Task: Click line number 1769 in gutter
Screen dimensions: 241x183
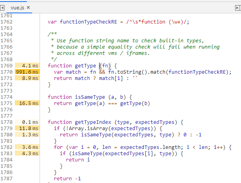Action: [6, 65]
